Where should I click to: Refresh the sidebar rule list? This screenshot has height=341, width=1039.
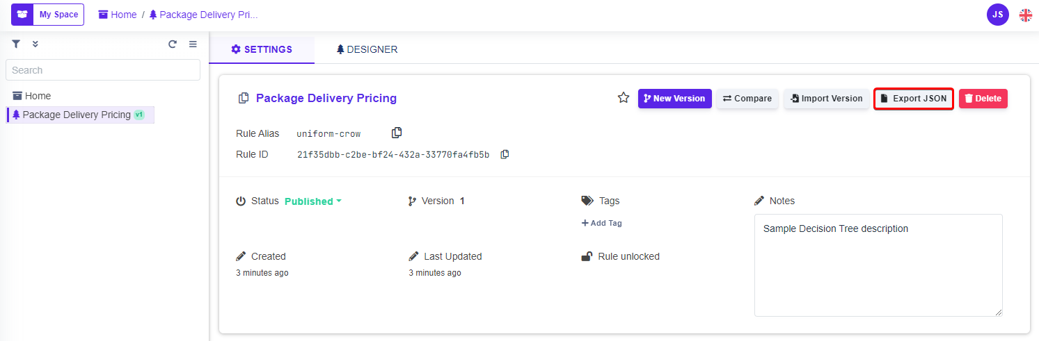(173, 44)
